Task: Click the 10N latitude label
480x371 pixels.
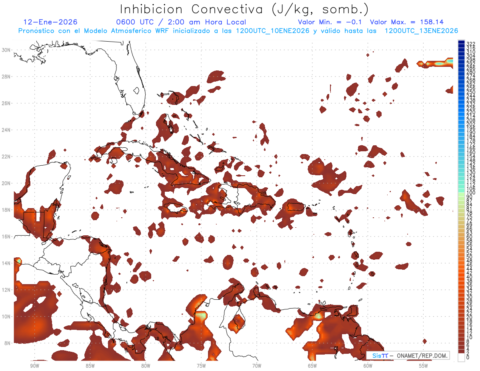Action: pyautogui.click(x=6, y=317)
